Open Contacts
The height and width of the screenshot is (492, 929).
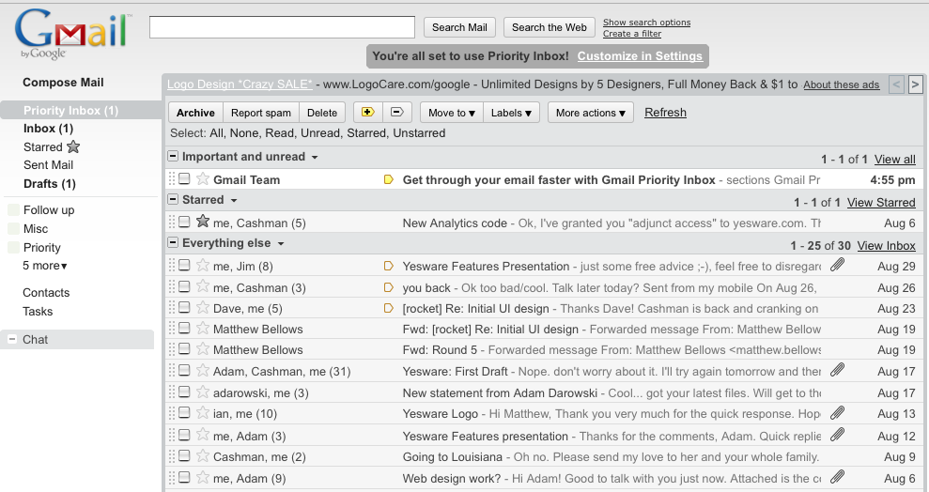coord(46,292)
